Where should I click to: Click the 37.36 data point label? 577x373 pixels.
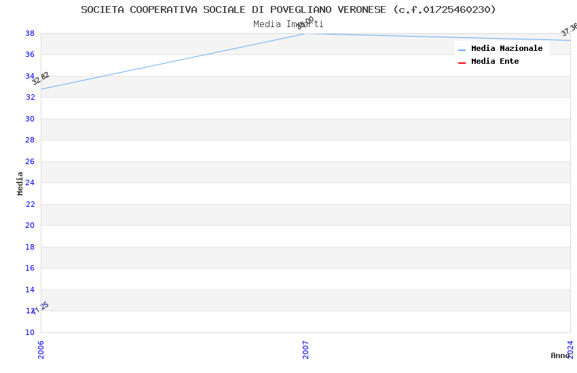point(570,29)
